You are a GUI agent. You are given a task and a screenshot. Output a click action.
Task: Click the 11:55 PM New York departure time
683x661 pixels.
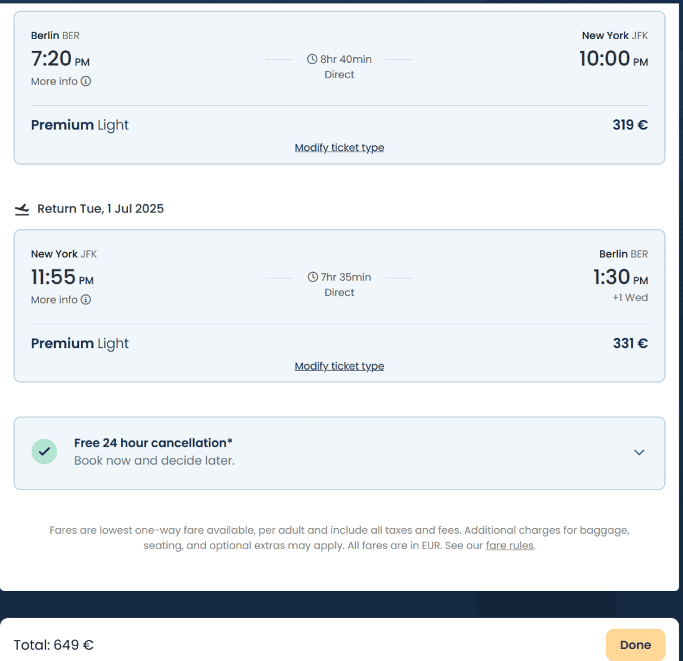[62, 278]
